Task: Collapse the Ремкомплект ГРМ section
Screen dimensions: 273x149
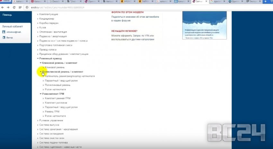Action: (41, 94)
